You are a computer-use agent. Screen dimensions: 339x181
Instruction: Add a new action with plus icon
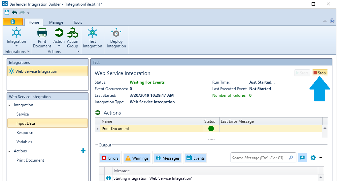[x=83, y=151]
